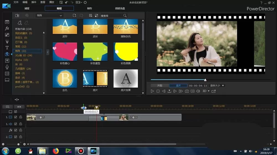Screen dimensions: 277x155
Task: Open the transition category dropdown
Action: click(x=49, y=16)
